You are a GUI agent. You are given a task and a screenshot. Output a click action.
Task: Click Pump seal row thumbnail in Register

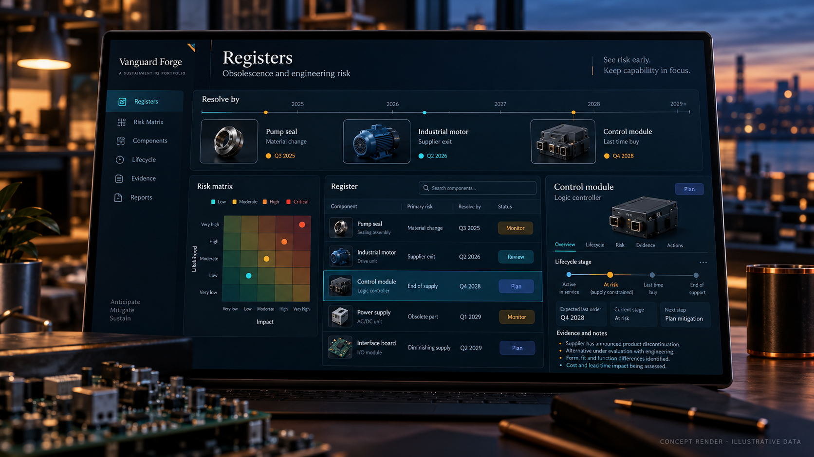point(341,228)
